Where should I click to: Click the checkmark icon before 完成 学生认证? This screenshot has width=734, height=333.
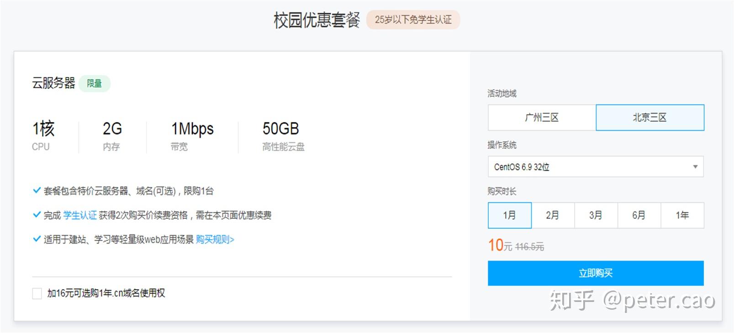pyautogui.click(x=37, y=215)
